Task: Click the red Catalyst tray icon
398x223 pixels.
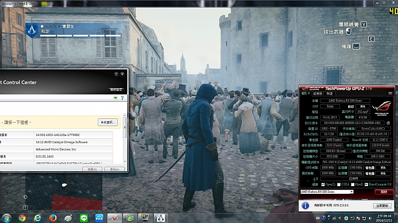Action: coord(334,218)
